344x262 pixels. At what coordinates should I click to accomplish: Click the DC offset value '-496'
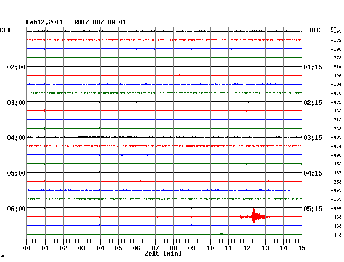point(336,155)
